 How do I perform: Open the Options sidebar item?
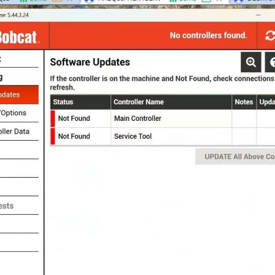(13, 113)
